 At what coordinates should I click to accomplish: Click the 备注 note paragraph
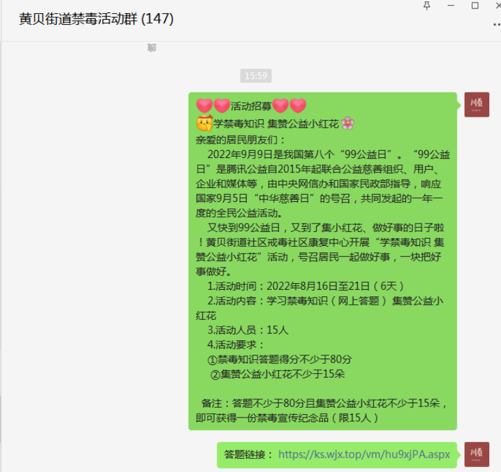point(322,410)
